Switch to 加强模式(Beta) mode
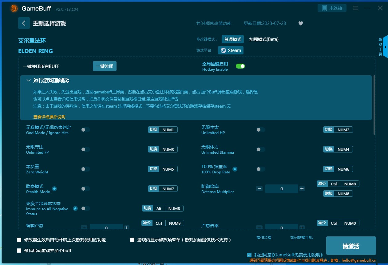 [x=264, y=39]
